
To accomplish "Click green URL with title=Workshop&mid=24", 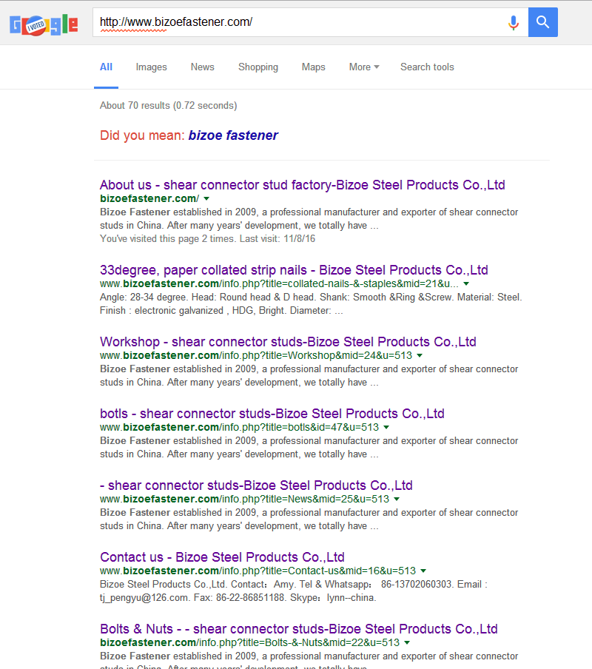I will 256,355.
